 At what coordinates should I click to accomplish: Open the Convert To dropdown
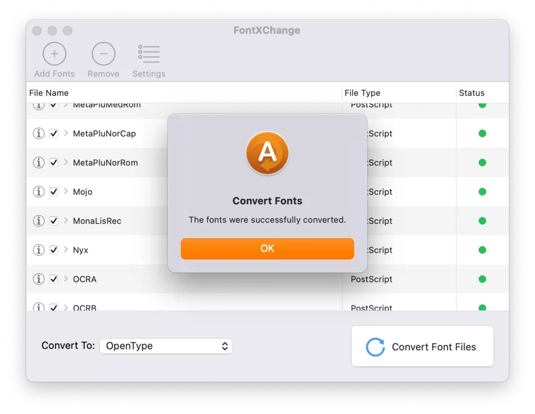pos(166,346)
